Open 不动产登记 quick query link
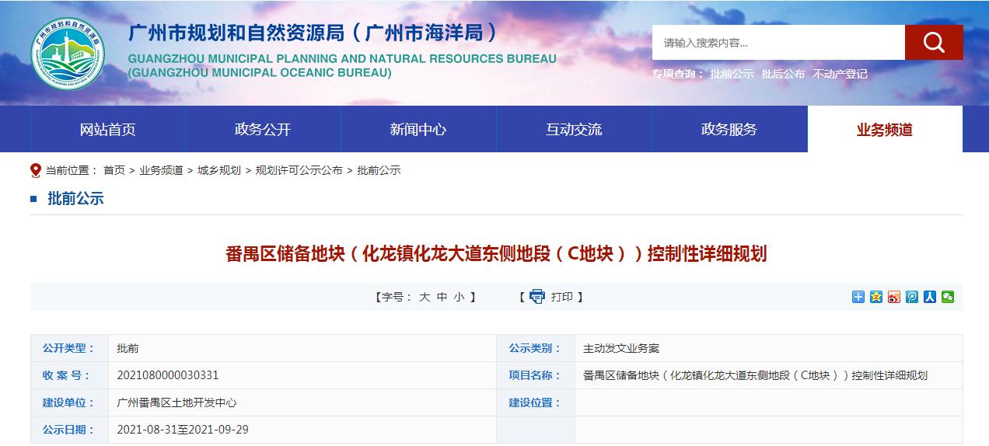 pos(840,74)
